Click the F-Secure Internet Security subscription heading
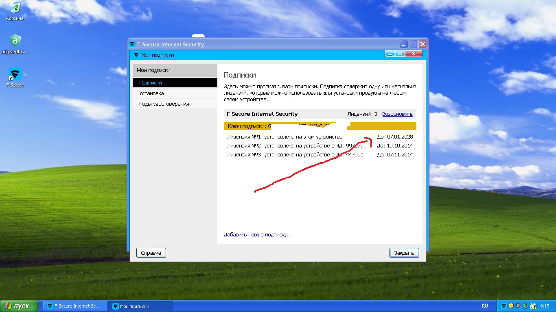Image resolution: width=556 pixels, height=312 pixels. 262,114
